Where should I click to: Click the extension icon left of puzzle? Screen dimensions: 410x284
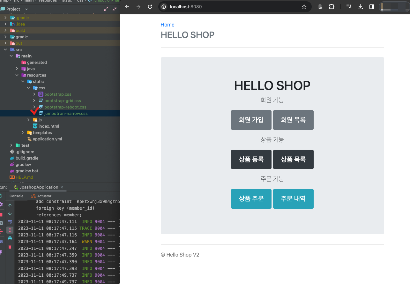[321, 7]
